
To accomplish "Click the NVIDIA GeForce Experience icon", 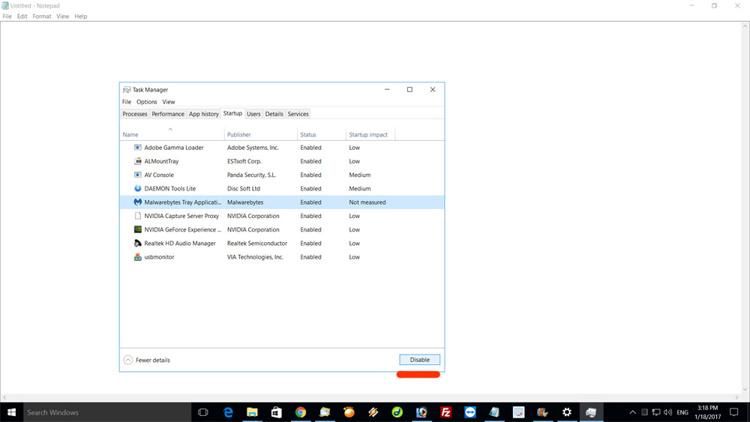I will tap(138, 229).
